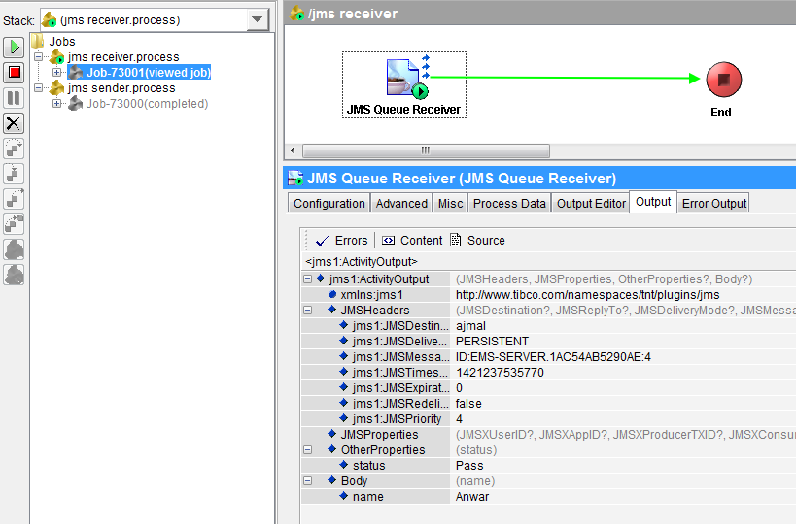
Task: Select Job-73000(completed) in tree
Action: point(138,104)
